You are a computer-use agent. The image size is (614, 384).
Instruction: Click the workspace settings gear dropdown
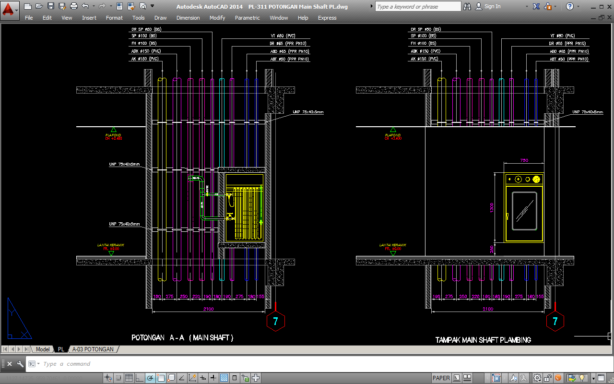click(537, 378)
